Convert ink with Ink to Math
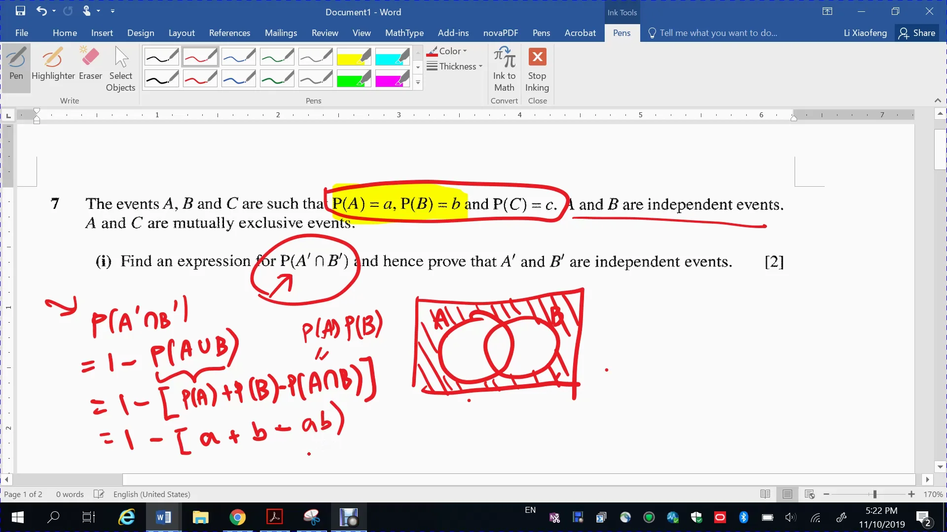This screenshot has height=532, width=947. point(504,69)
